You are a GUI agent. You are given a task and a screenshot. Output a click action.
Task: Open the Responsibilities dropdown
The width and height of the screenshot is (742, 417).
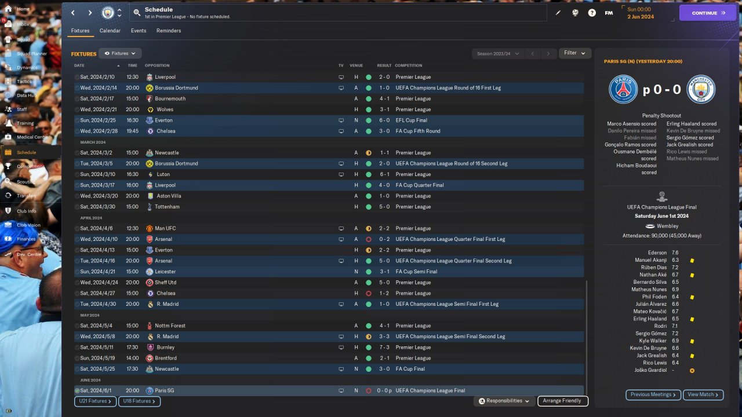504,401
